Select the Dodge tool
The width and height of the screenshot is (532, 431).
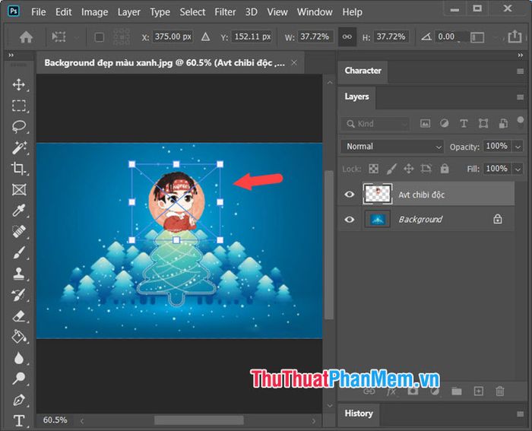pyautogui.click(x=19, y=379)
